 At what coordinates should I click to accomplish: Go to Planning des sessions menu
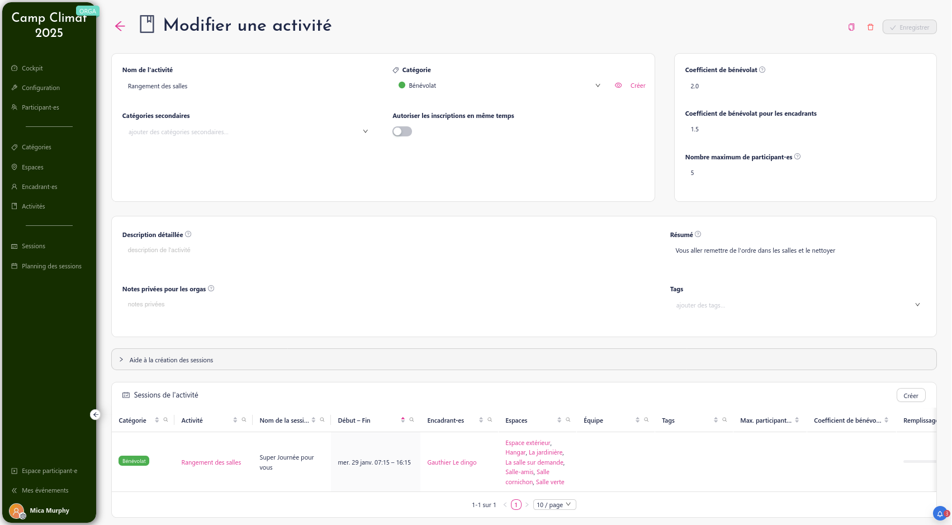click(51, 266)
